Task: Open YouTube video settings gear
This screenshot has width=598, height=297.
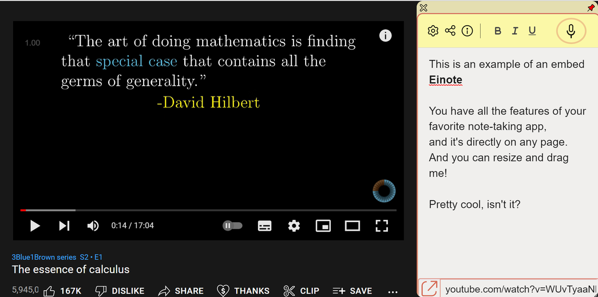Action: pos(294,226)
